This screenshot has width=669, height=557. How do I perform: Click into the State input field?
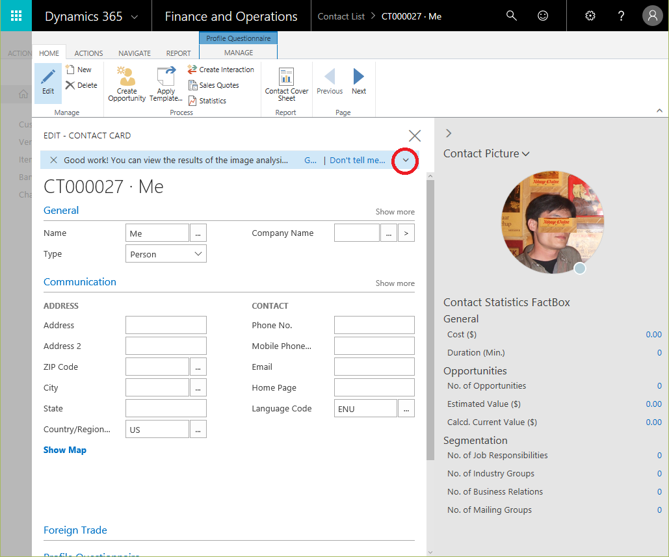click(166, 409)
